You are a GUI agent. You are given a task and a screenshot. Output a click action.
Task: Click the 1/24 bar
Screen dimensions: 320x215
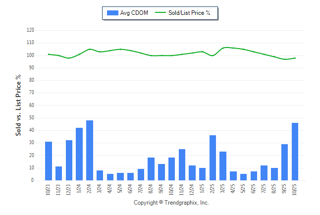[79, 154]
